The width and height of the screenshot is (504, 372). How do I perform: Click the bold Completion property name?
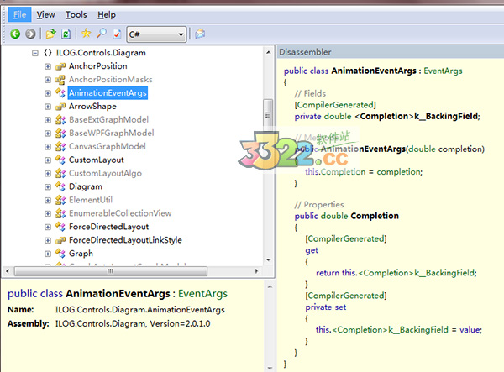(x=375, y=216)
